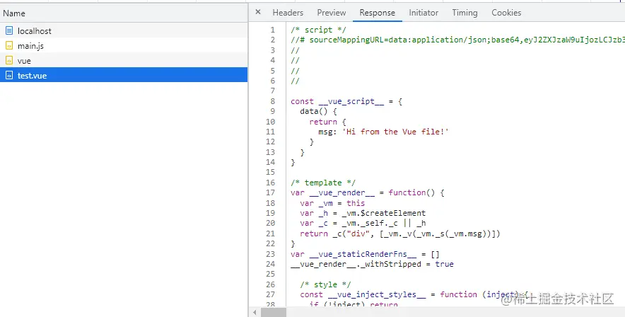Screen dimensions: 625x317
Task: Click the '__vue_render__ = function()' line
Action: coord(367,192)
